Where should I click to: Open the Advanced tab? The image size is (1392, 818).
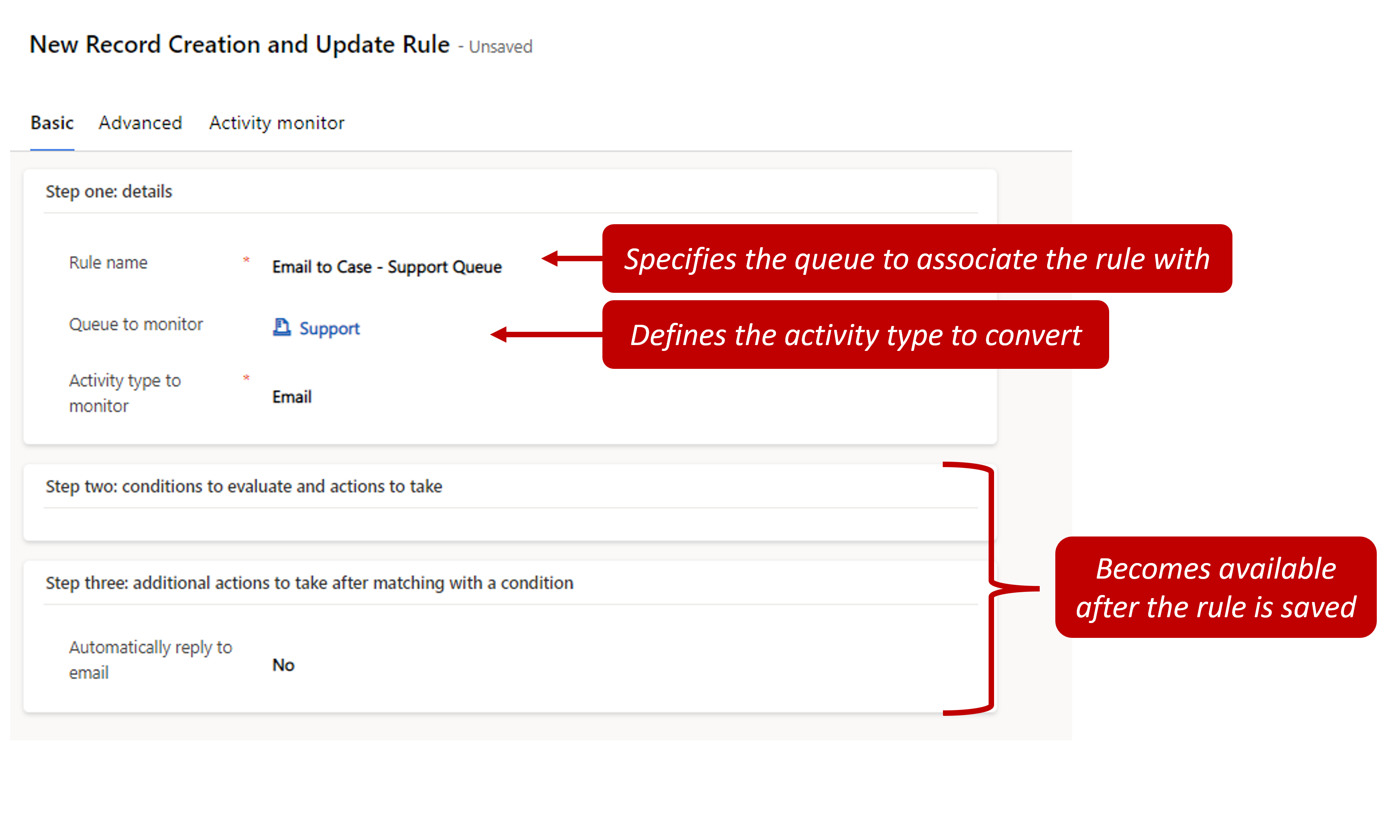[x=140, y=122]
